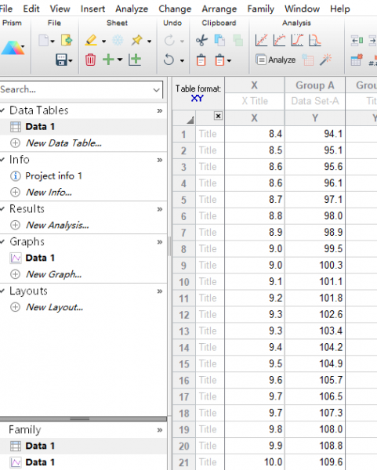The height and width of the screenshot is (470, 377).
Task: Save the project with the floppy disk icon
Action: [61, 60]
